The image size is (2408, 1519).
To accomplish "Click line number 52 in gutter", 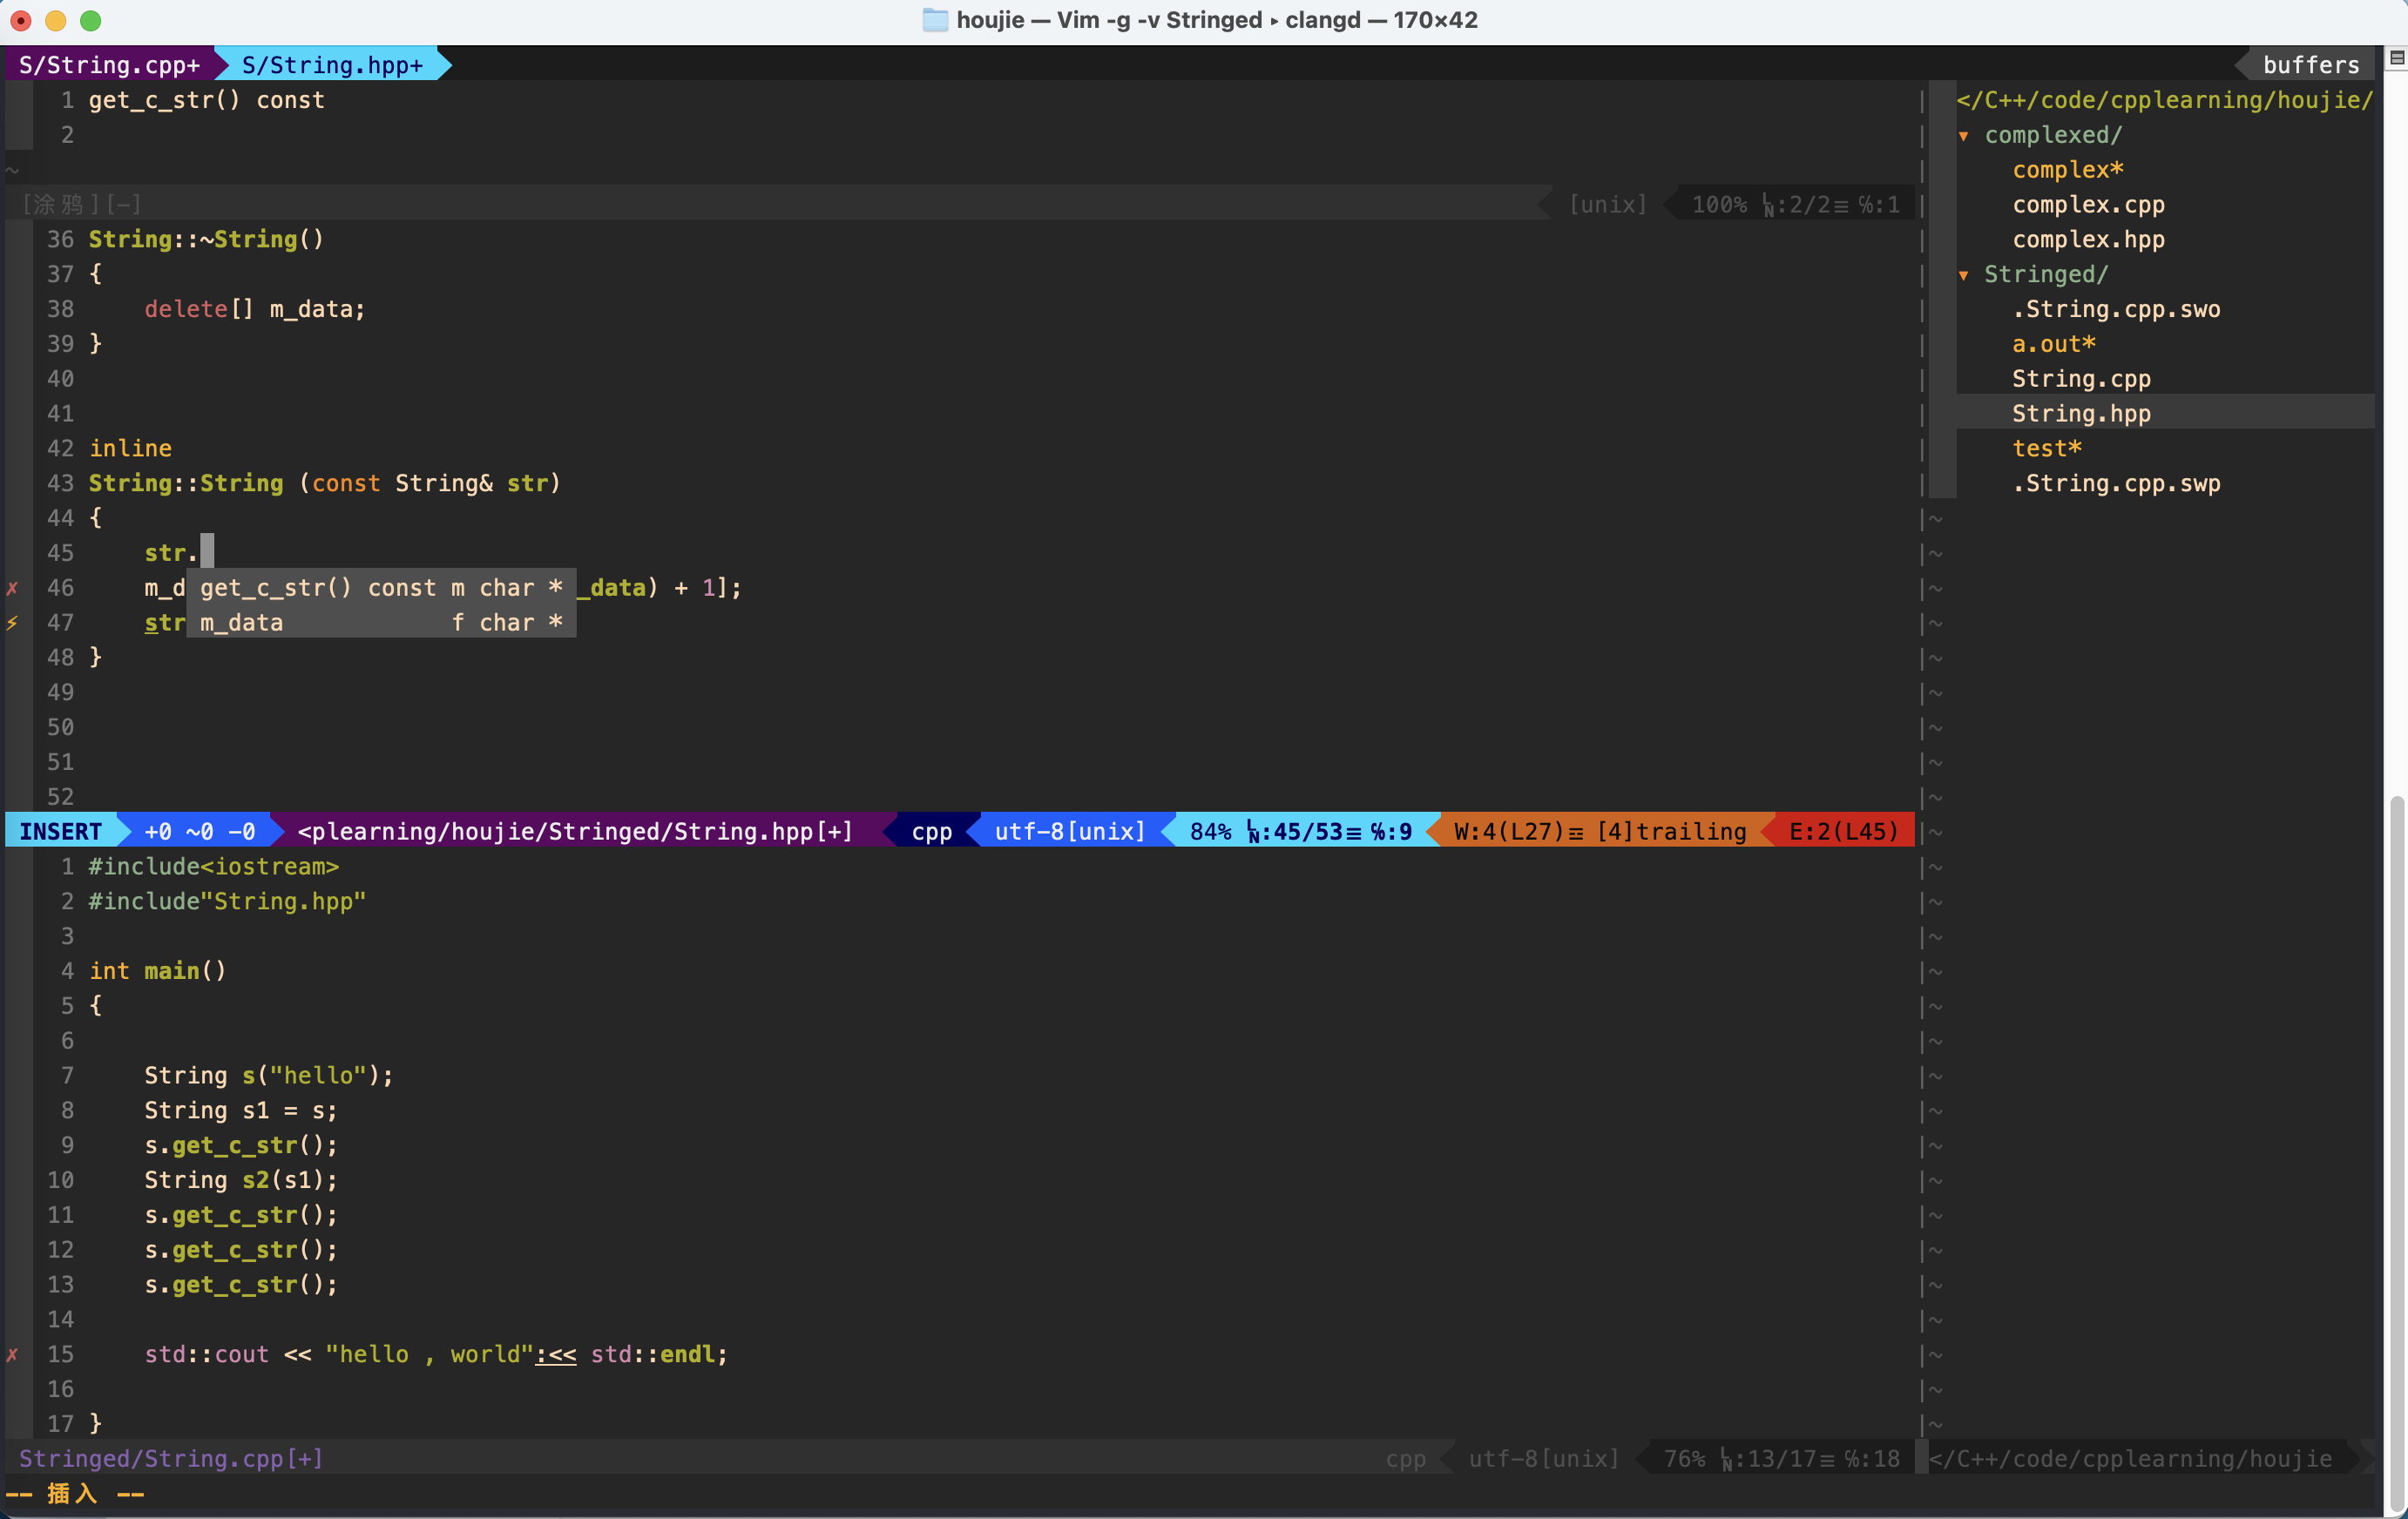I will [60, 797].
